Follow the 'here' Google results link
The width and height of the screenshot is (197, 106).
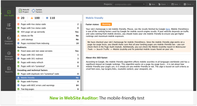tap(168, 29)
